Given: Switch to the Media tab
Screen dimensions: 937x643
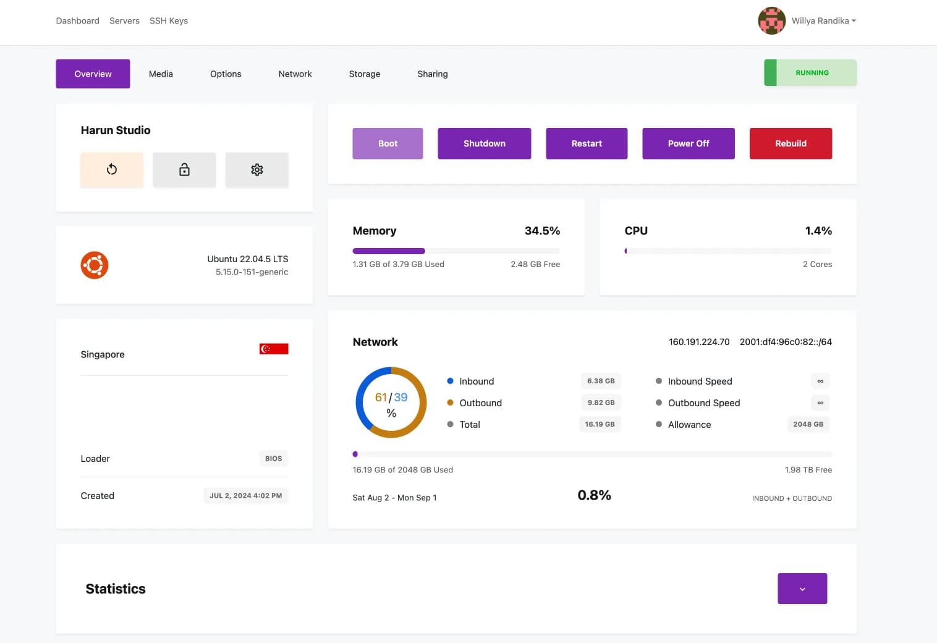Looking at the screenshot, I should pyautogui.click(x=161, y=74).
